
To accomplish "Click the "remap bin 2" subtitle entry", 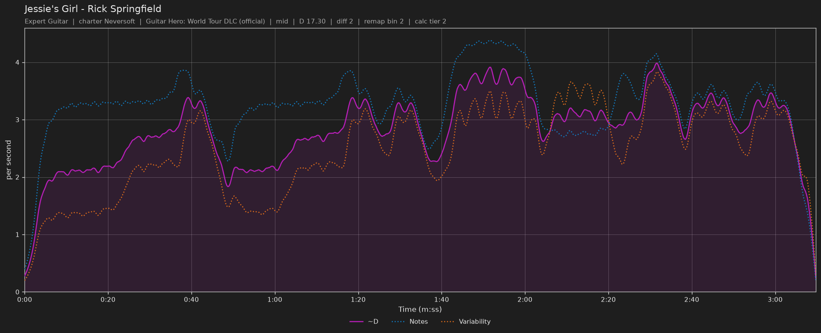I will (384, 22).
